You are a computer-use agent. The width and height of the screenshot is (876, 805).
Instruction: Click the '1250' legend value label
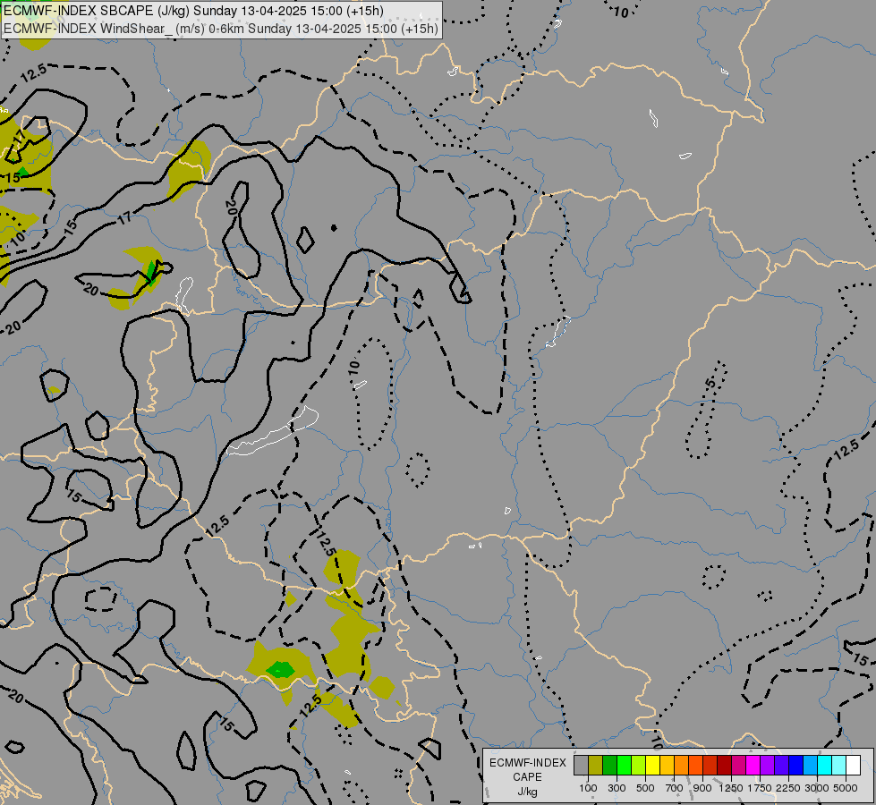[x=731, y=788]
